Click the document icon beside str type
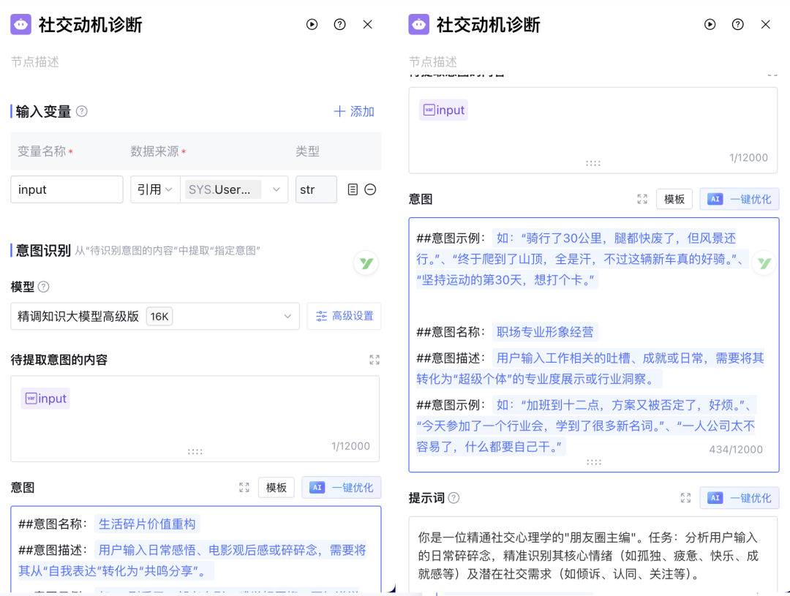Image resolution: width=790 pixels, height=596 pixels. [353, 189]
